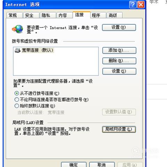Click the broadband connection modem icon
Image resolution: width=167 pixels, height=167 pixels.
[x=17, y=50]
